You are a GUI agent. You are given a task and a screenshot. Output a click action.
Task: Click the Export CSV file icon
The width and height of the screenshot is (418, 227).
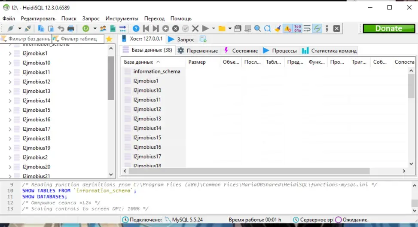pos(113,28)
